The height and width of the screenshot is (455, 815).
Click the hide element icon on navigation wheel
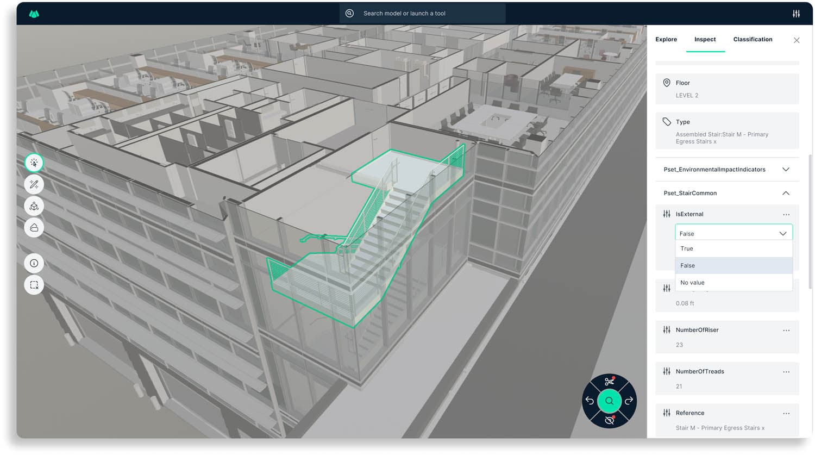(x=609, y=420)
